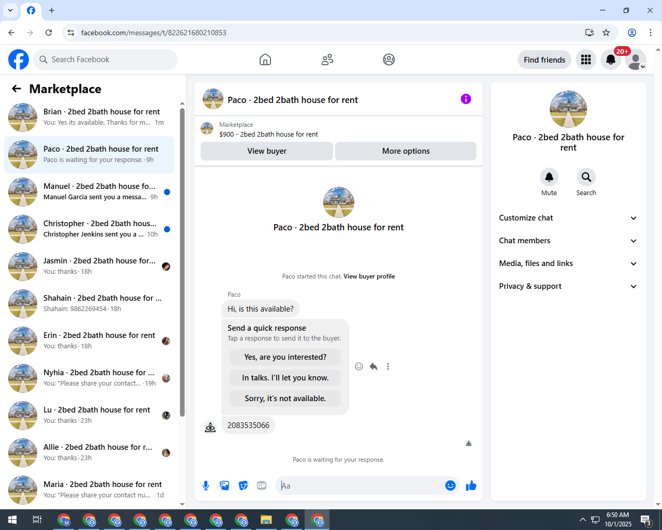662x530 pixels.
Task: Click the Find friends button
Action: click(545, 60)
